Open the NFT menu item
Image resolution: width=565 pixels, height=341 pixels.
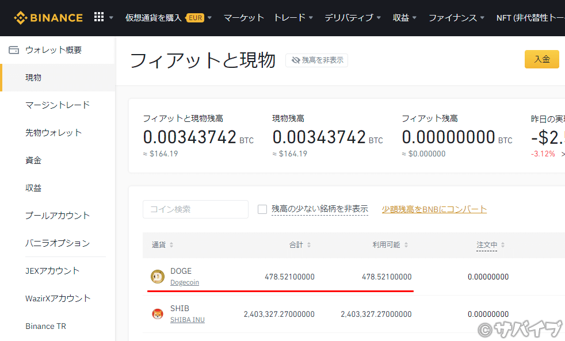[x=530, y=18]
